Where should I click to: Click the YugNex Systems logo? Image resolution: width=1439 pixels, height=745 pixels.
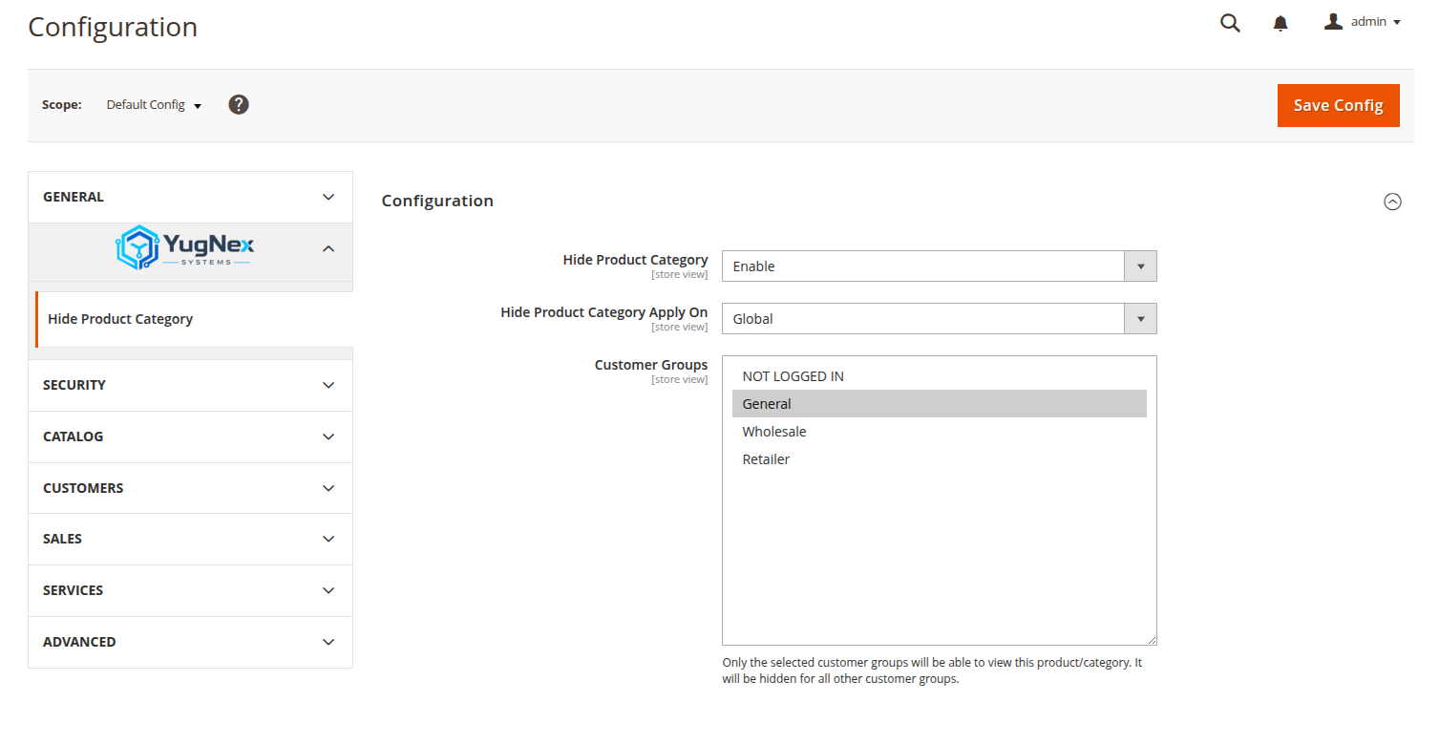click(185, 247)
